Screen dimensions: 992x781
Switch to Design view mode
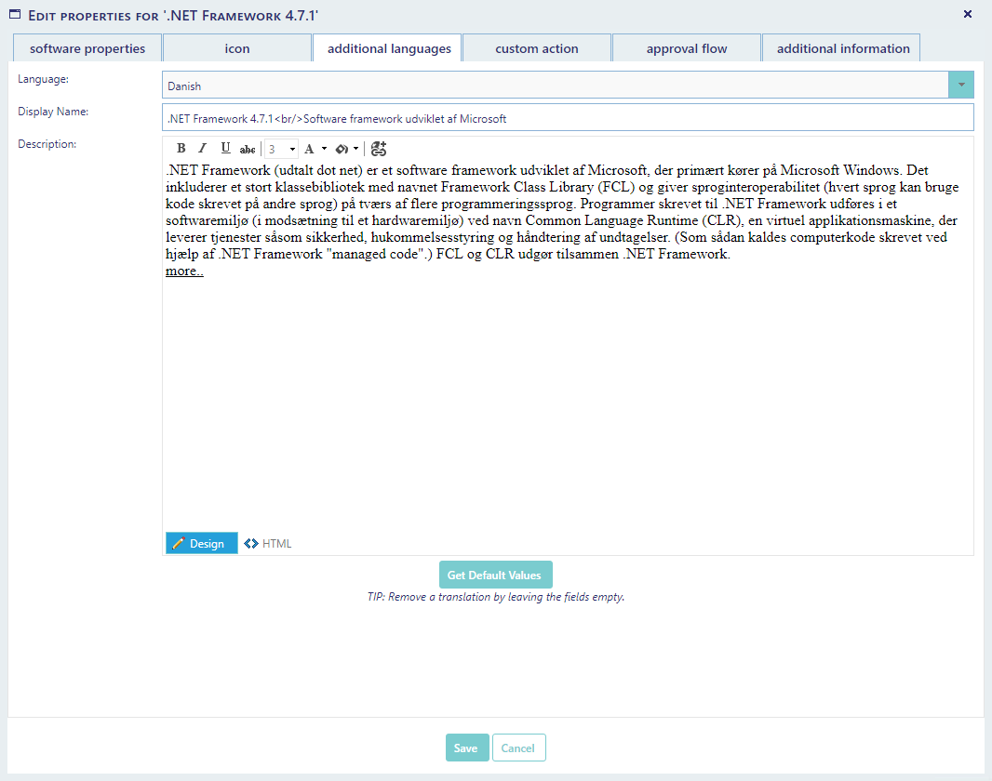(x=201, y=544)
